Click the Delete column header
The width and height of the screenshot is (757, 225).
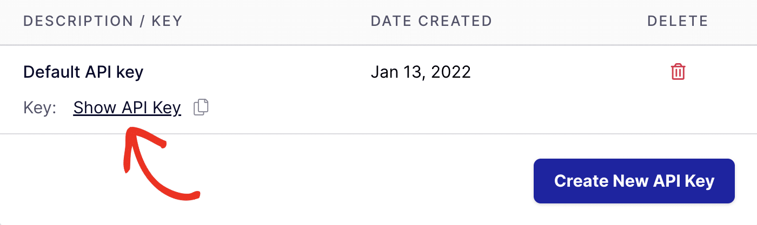pyautogui.click(x=678, y=21)
